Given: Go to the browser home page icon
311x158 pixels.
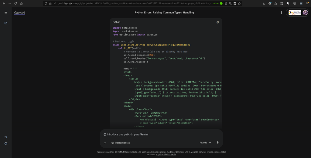Looking at the screenshot, I should (21, 3).
